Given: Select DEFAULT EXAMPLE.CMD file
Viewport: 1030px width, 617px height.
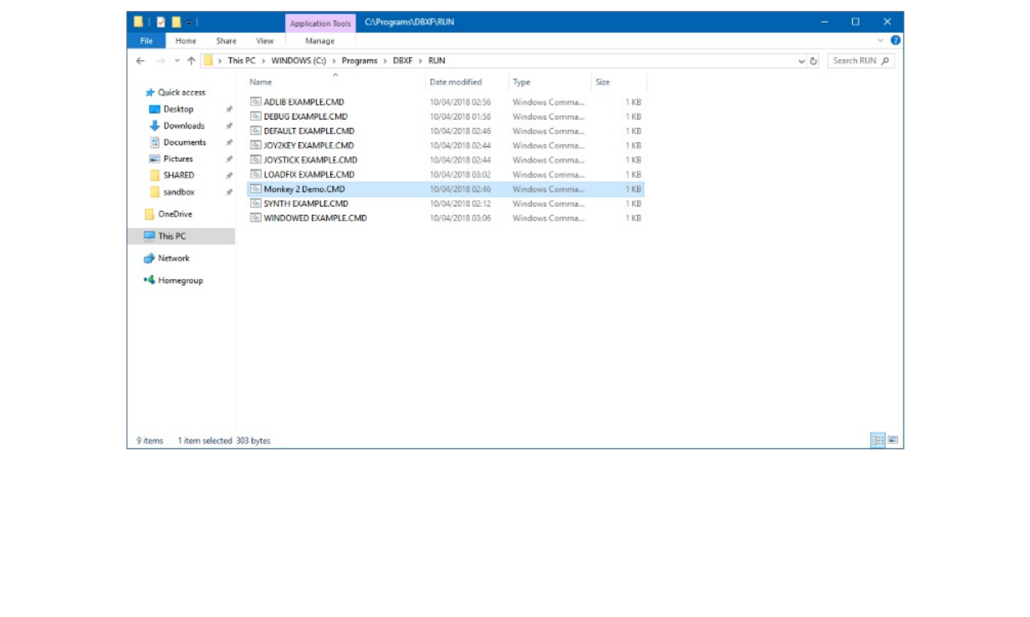Looking at the screenshot, I should [x=446, y=131].
